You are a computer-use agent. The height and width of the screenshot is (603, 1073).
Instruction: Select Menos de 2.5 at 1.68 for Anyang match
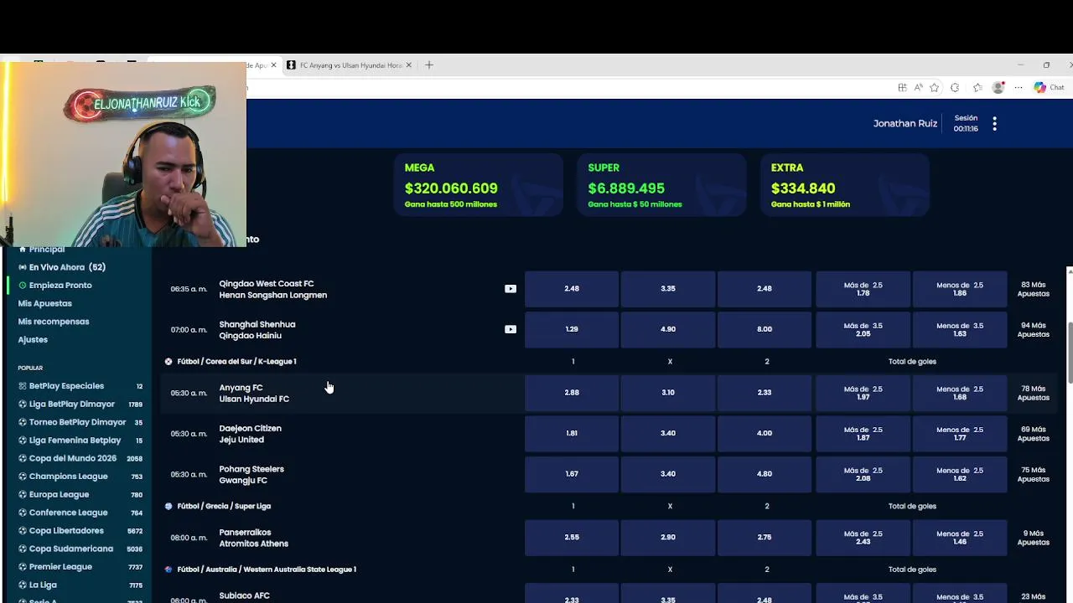coord(960,393)
